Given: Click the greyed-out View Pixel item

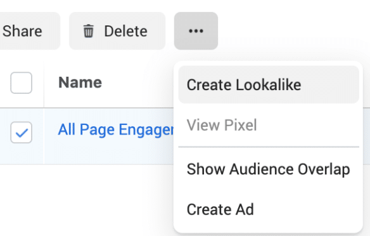Looking at the screenshot, I should tap(222, 125).
